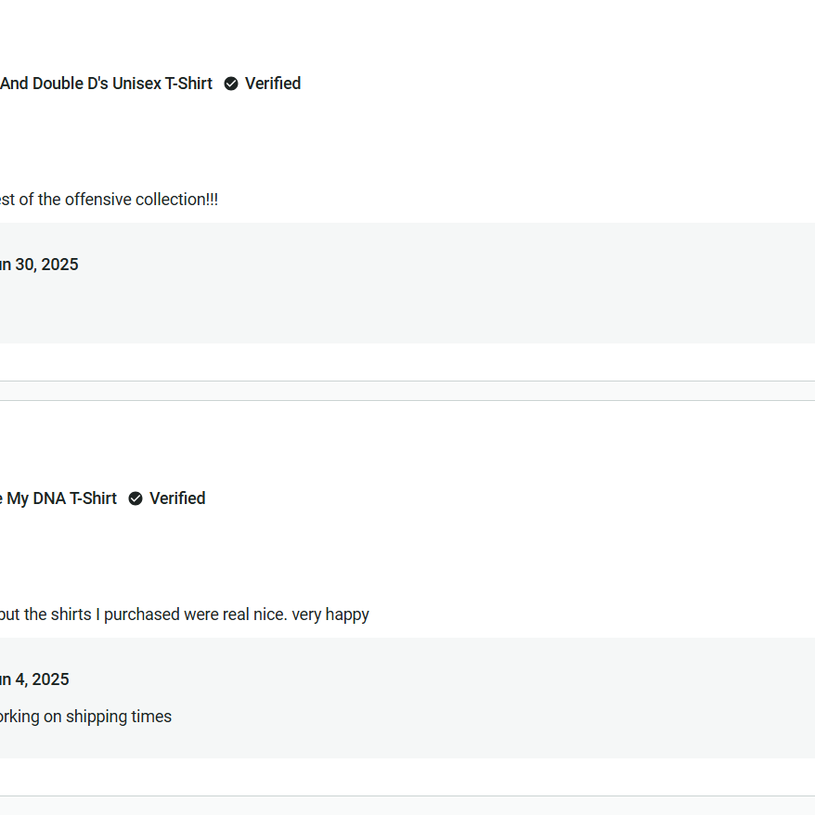This screenshot has width=815, height=815.
Task: Click the Verified label after Double D's T-Shirt
Action: (x=273, y=84)
